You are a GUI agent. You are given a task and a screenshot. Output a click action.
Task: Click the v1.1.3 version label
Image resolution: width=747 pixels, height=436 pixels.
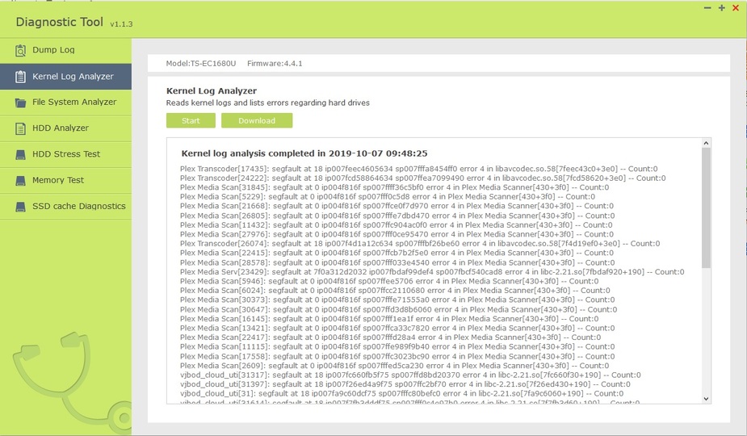tap(121, 24)
